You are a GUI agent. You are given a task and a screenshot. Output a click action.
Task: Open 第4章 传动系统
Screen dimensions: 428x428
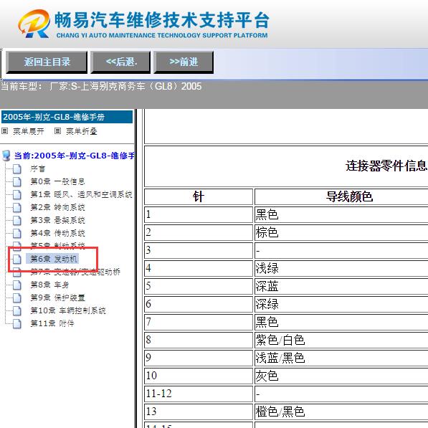point(57,234)
